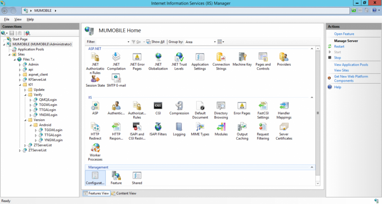Select Application Pools in Connections tree

click(x=31, y=49)
